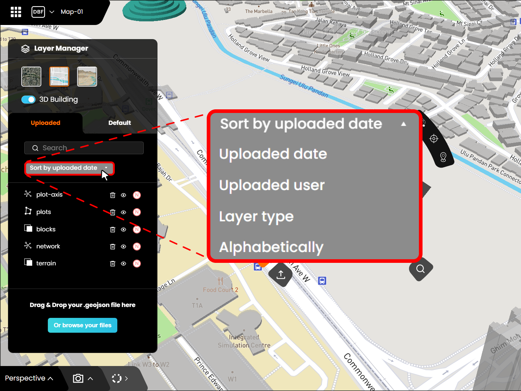Click the dotted circle tool icon

(117, 378)
